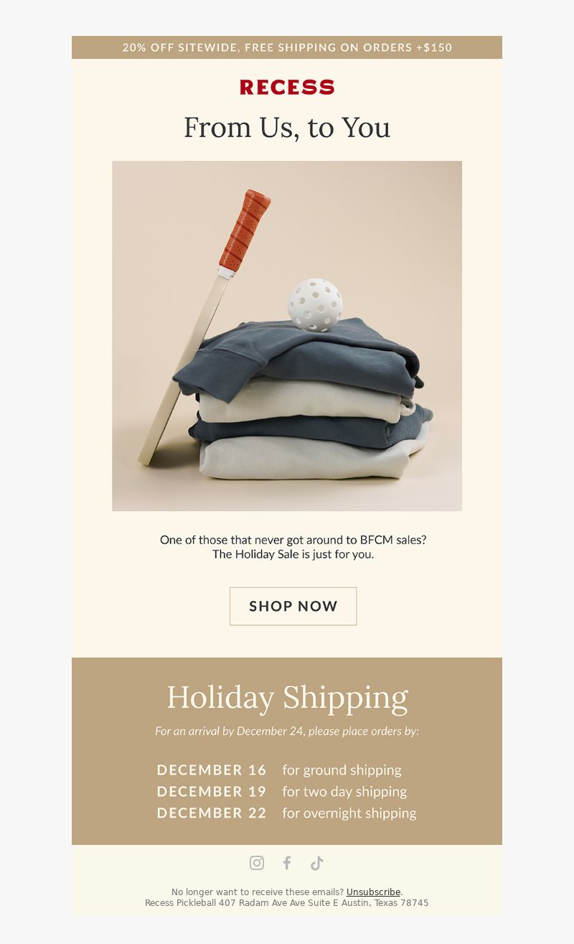Click the Recess Pickleball address line
Image resolution: width=574 pixels, height=944 pixels.
pyautogui.click(x=287, y=902)
